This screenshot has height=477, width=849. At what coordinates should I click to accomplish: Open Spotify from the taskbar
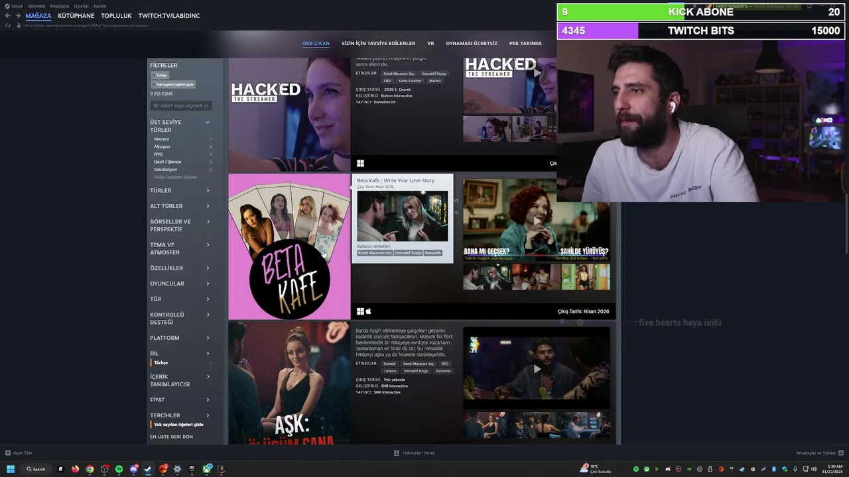[x=119, y=469]
